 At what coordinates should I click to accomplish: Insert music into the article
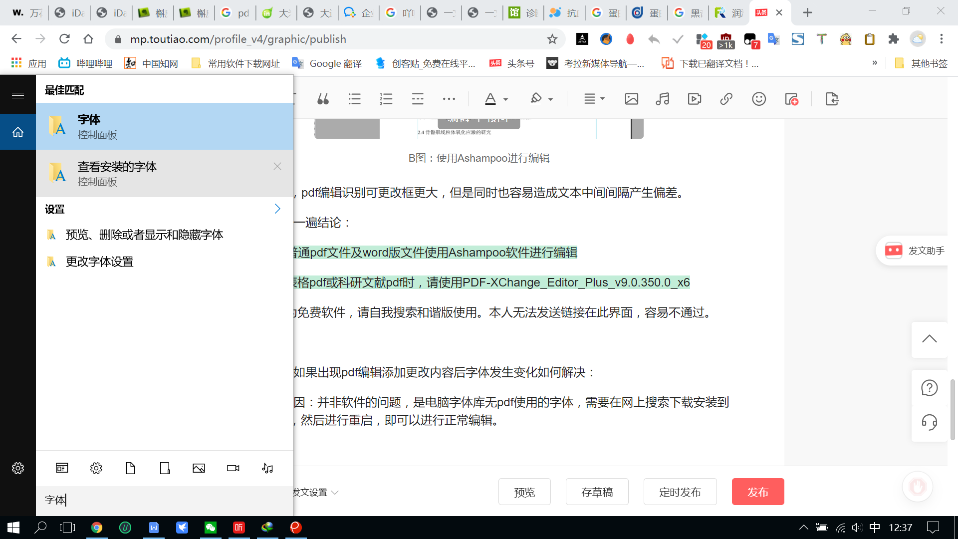pyautogui.click(x=662, y=99)
